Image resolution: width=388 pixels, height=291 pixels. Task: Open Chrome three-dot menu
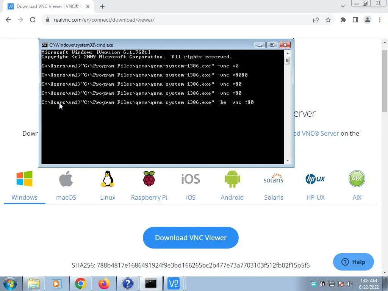pos(380,20)
